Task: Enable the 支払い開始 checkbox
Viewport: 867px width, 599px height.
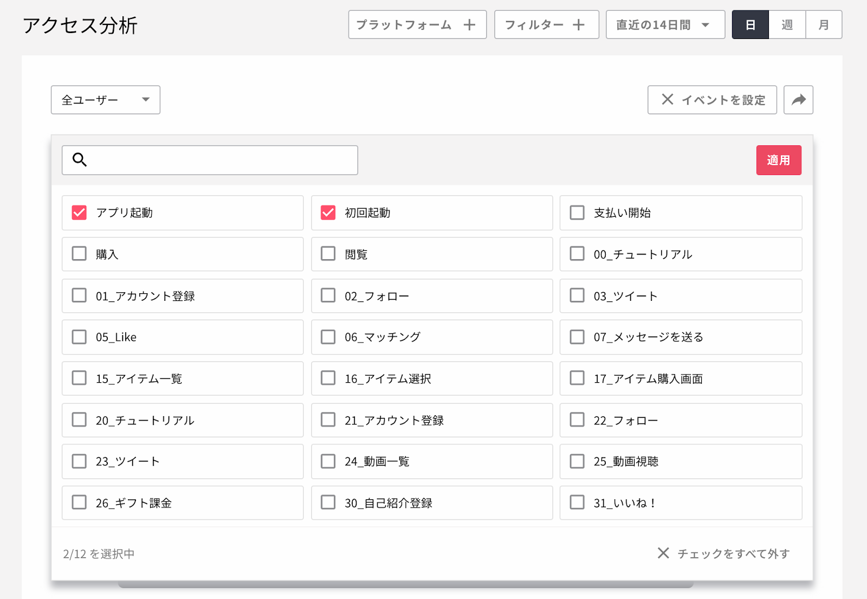Action: tap(577, 212)
